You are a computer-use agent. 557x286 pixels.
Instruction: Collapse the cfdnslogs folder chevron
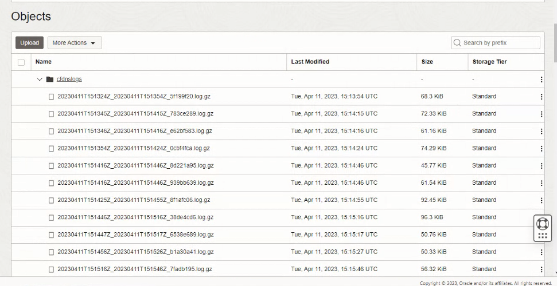tap(40, 80)
